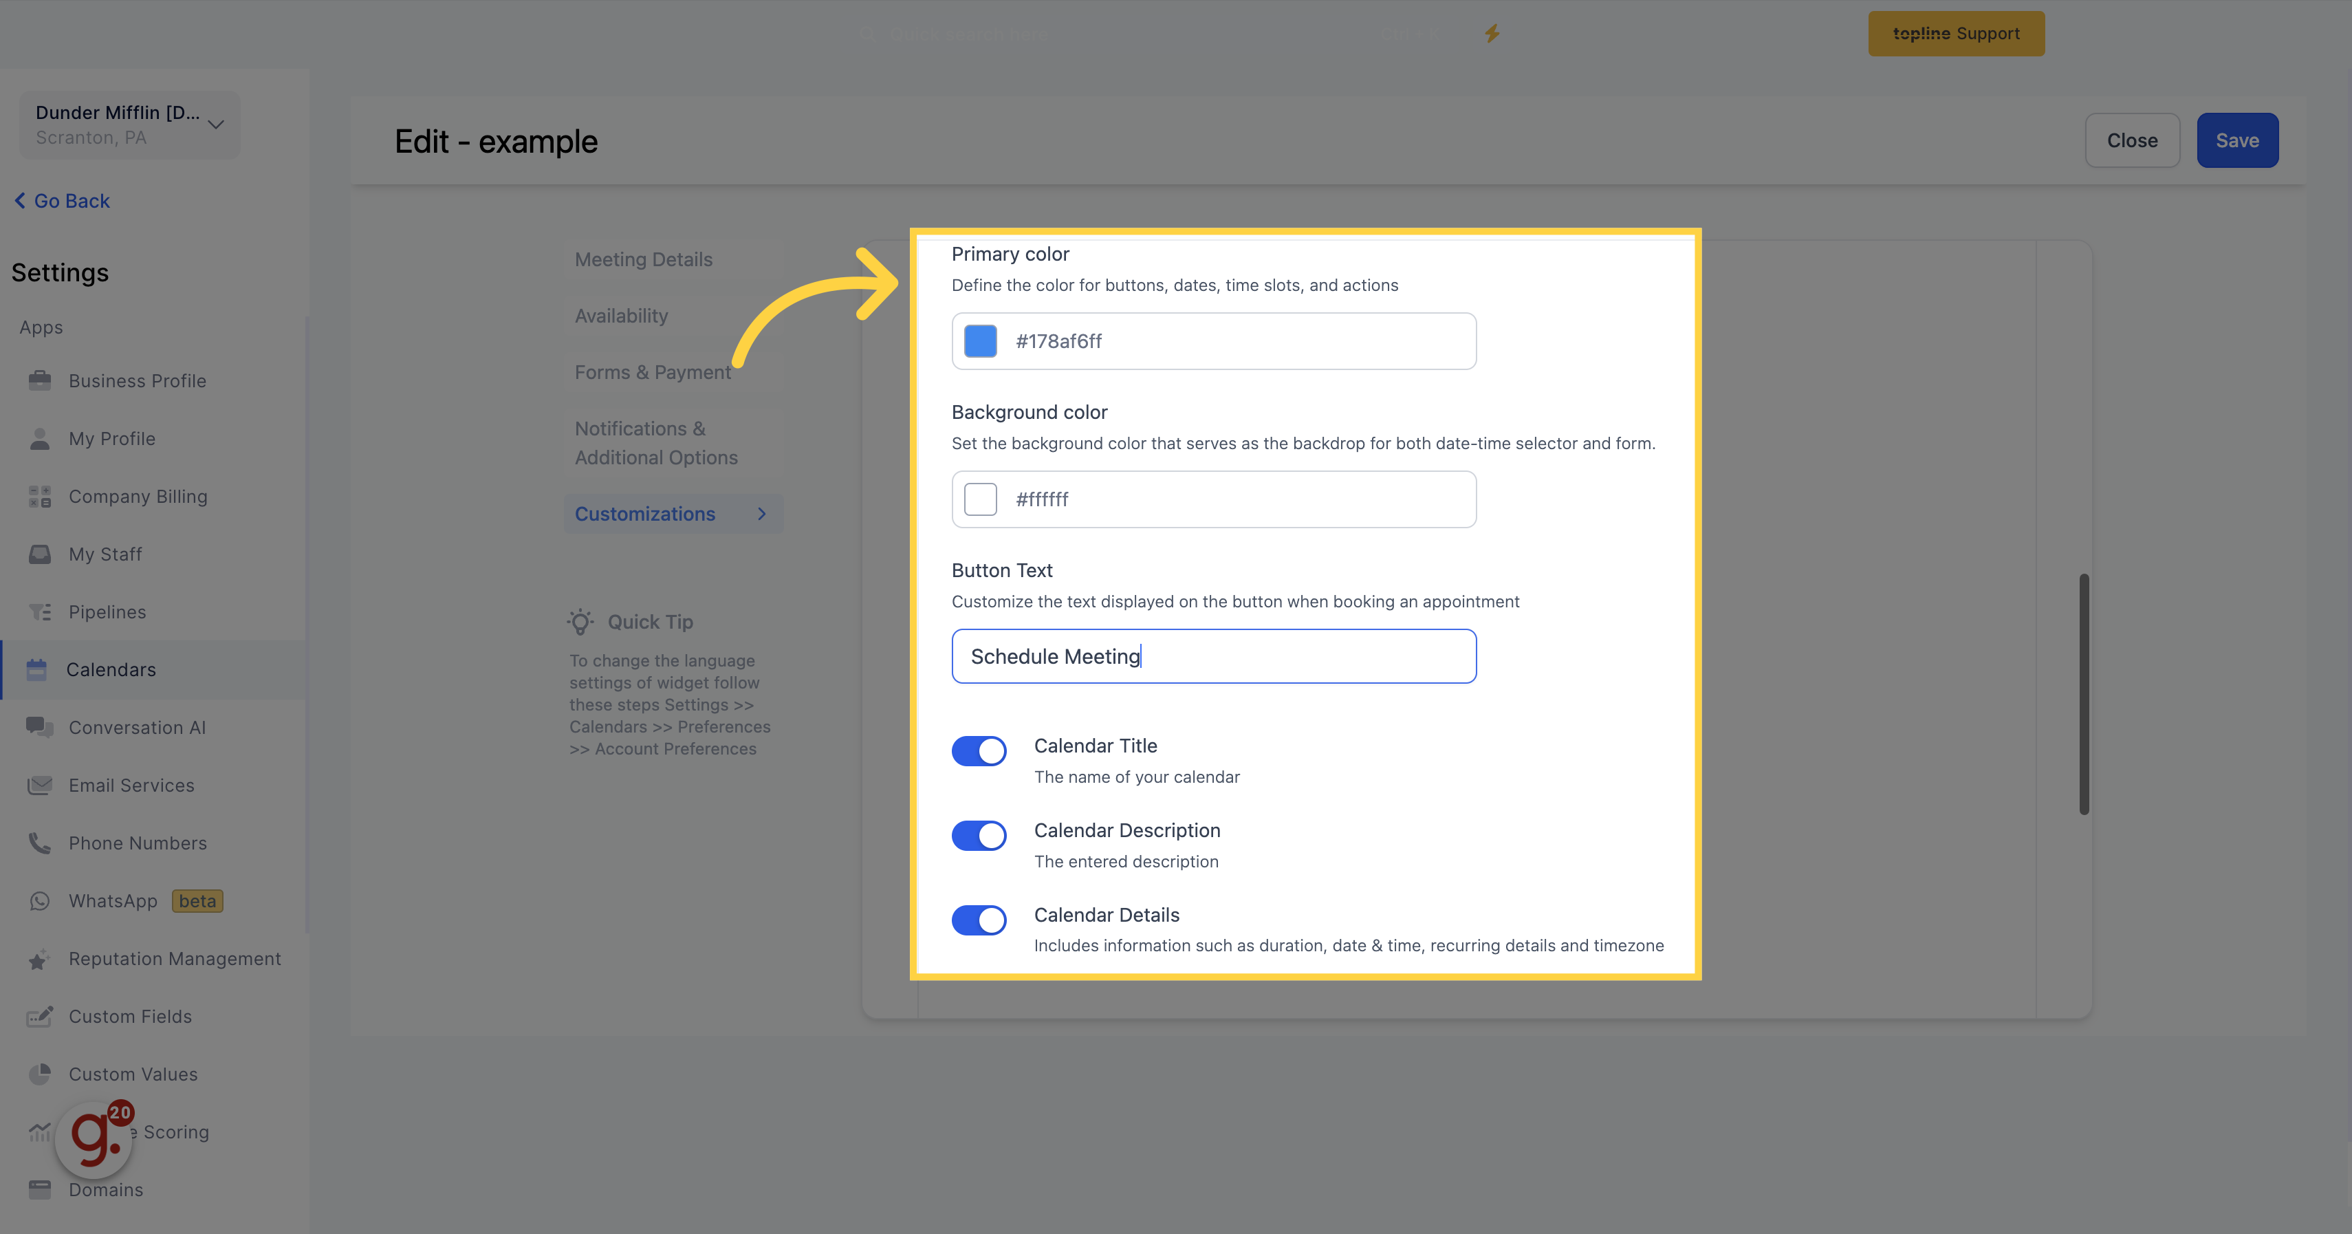Click the Lead Scoring icon in sidebar
This screenshot has width=2352, height=1234.
click(39, 1132)
